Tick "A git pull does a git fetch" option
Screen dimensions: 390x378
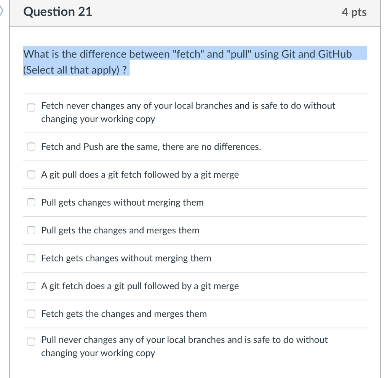click(x=31, y=174)
